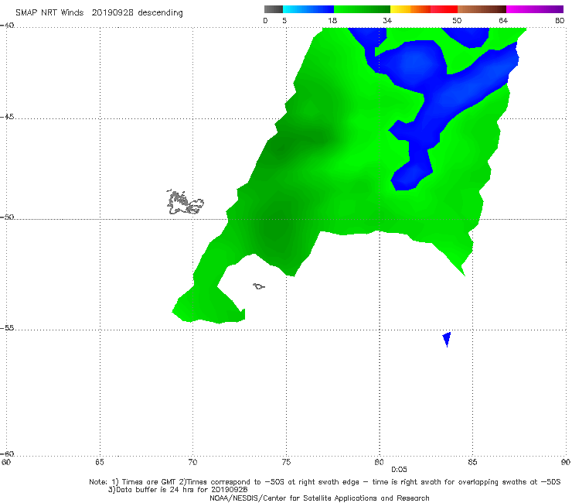
Task: Click the 'SMAP NRT Winds' title text
Action: [x=49, y=12]
